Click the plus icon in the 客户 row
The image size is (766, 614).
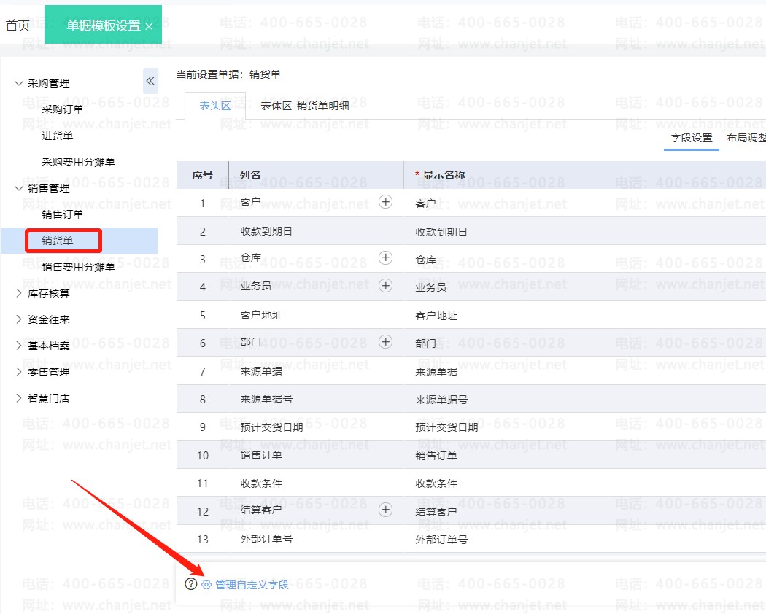pyautogui.click(x=385, y=202)
